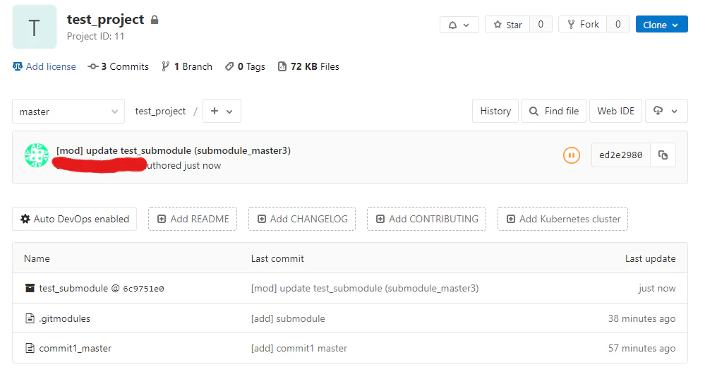Click the commit author avatar

pos(37,155)
